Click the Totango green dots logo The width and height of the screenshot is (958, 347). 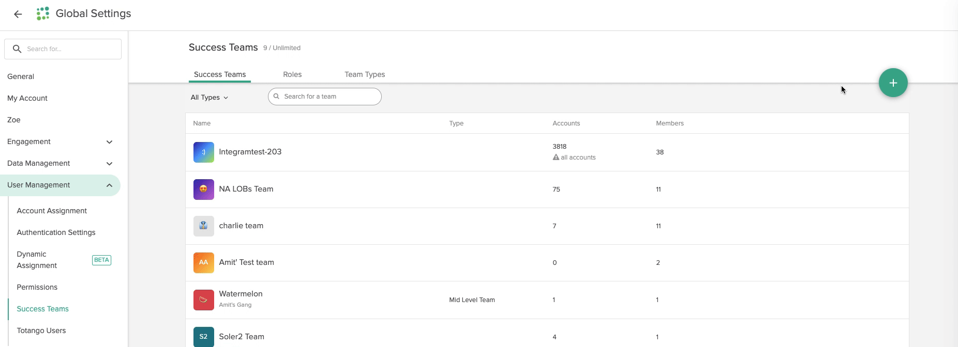coord(43,13)
